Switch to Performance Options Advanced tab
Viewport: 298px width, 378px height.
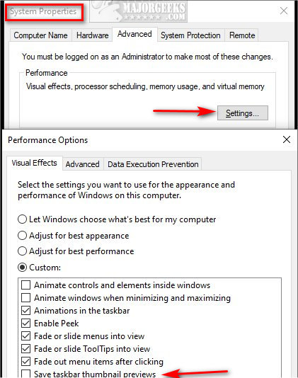tap(82, 164)
